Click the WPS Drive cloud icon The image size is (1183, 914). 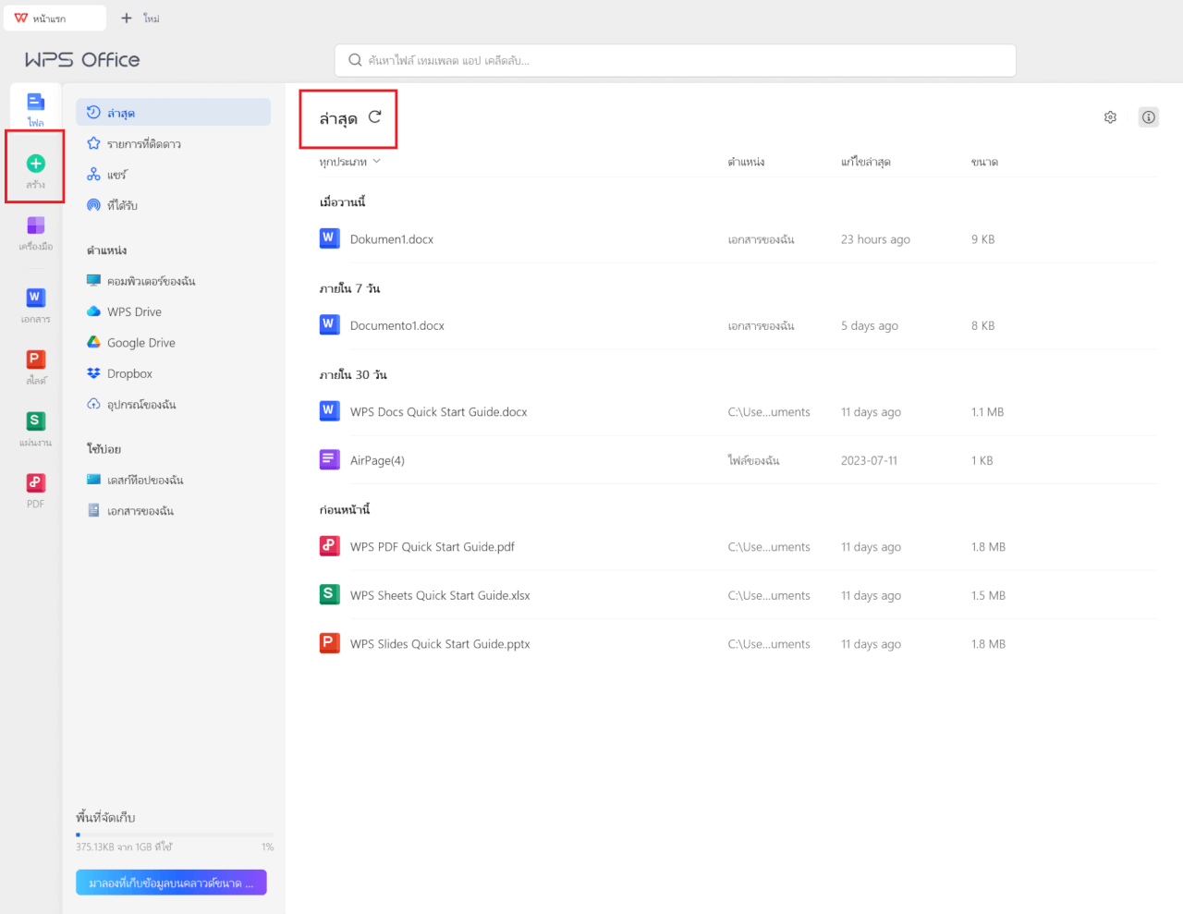click(93, 311)
